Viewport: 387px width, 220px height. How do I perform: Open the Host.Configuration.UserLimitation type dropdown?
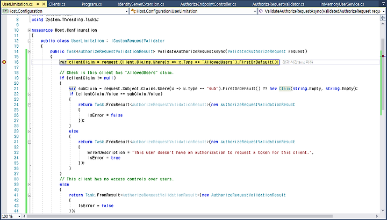pyautogui.click(x=255, y=11)
